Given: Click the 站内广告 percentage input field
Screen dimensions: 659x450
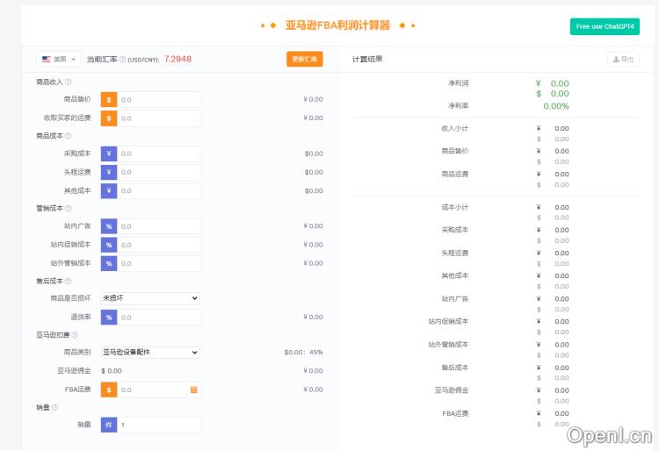Looking at the screenshot, I should (159, 226).
